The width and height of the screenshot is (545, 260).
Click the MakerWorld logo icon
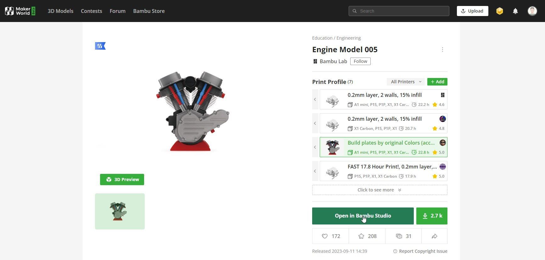[x=9, y=11]
